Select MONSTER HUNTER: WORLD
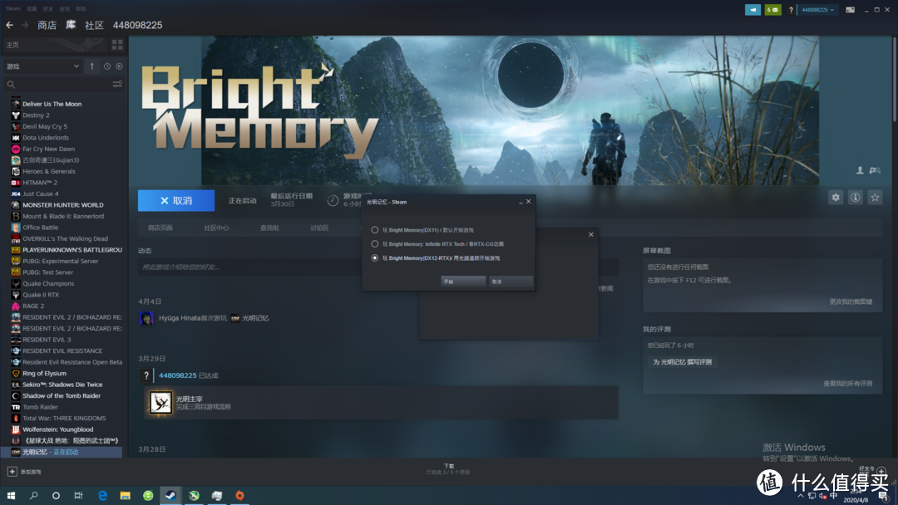The height and width of the screenshot is (505, 898). (63, 205)
